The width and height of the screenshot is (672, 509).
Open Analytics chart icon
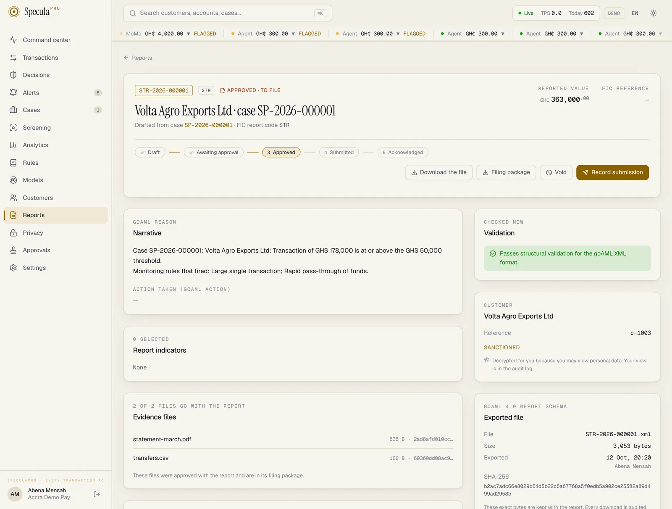tap(13, 145)
